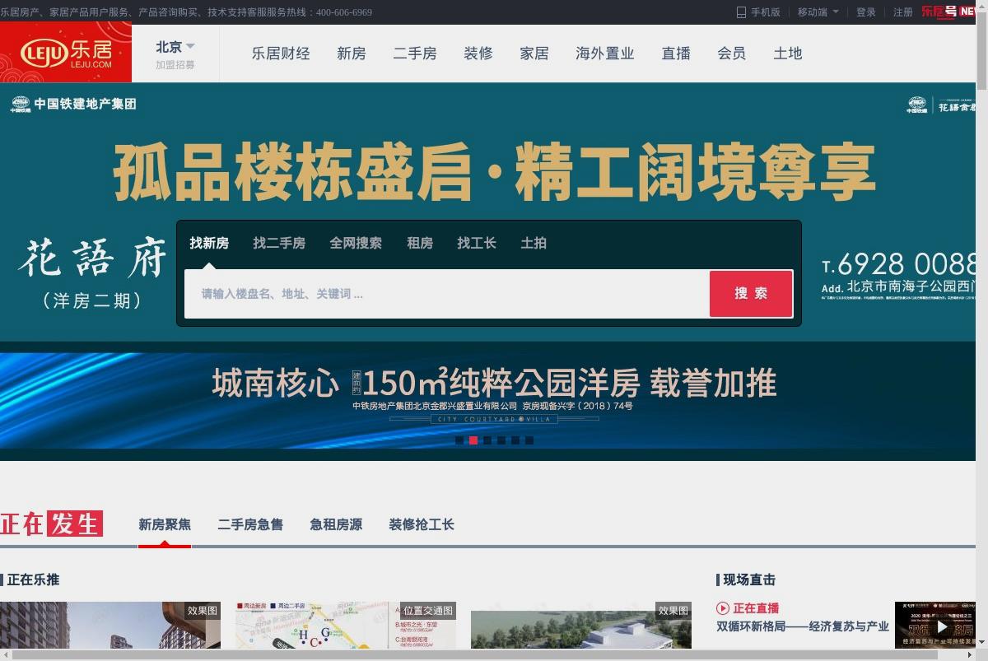988x661 pixels.
Task: Select the 找工长 search tab
Action: [477, 243]
